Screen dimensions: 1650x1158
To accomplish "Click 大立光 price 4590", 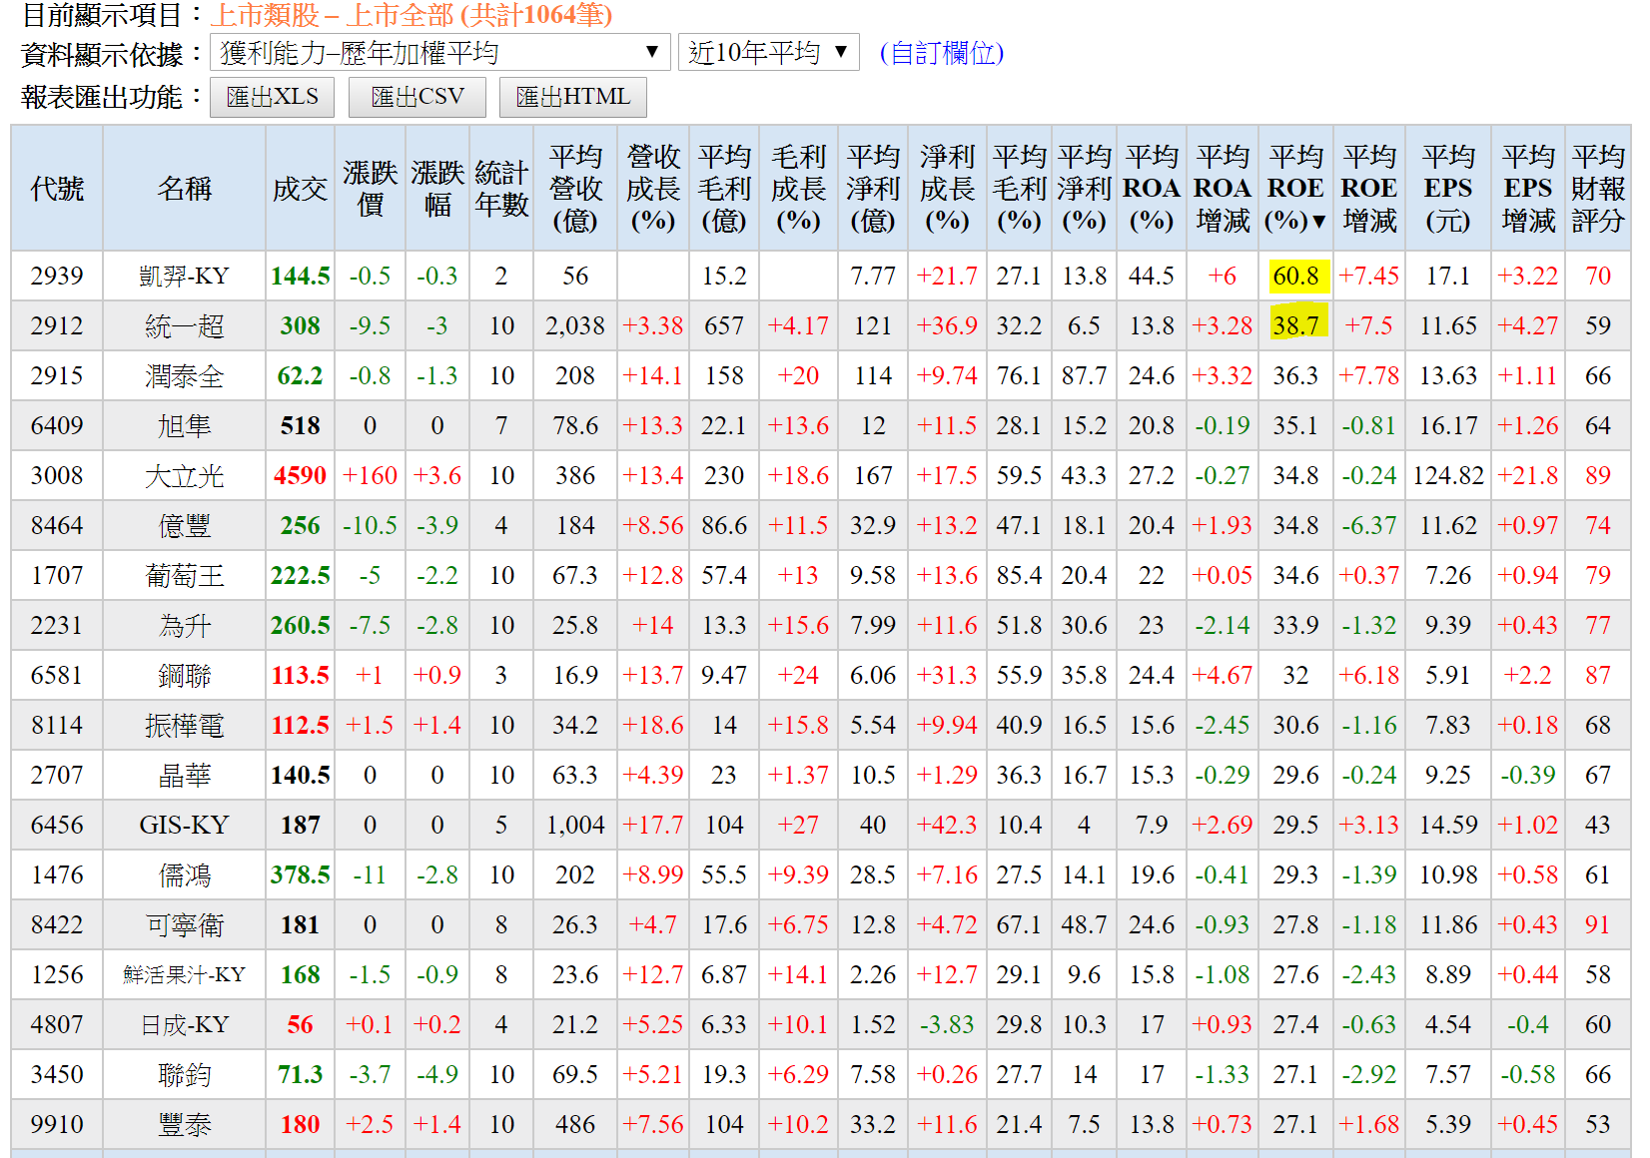I will click(x=300, y=475).
